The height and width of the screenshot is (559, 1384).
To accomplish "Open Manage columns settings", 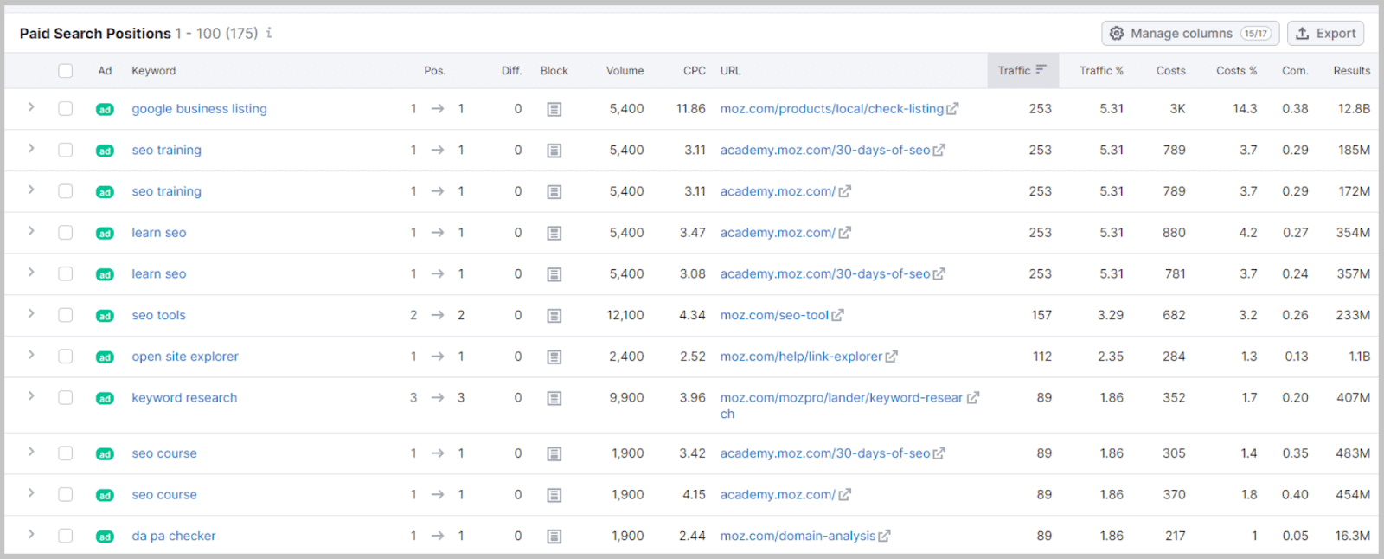I will coord(1190,33).
